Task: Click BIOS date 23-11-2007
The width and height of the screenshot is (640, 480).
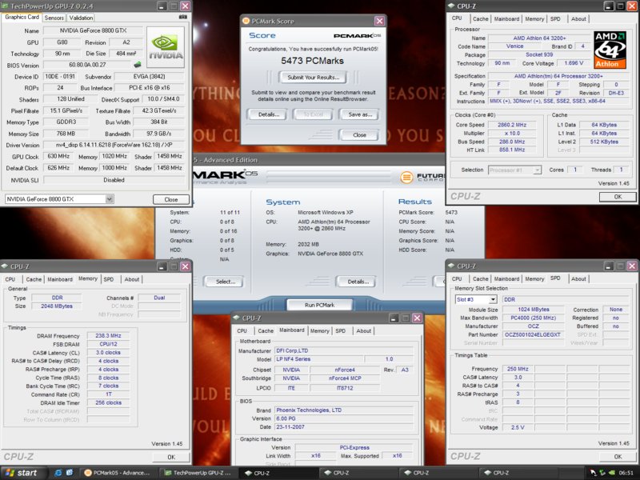Action: (344, 427)
